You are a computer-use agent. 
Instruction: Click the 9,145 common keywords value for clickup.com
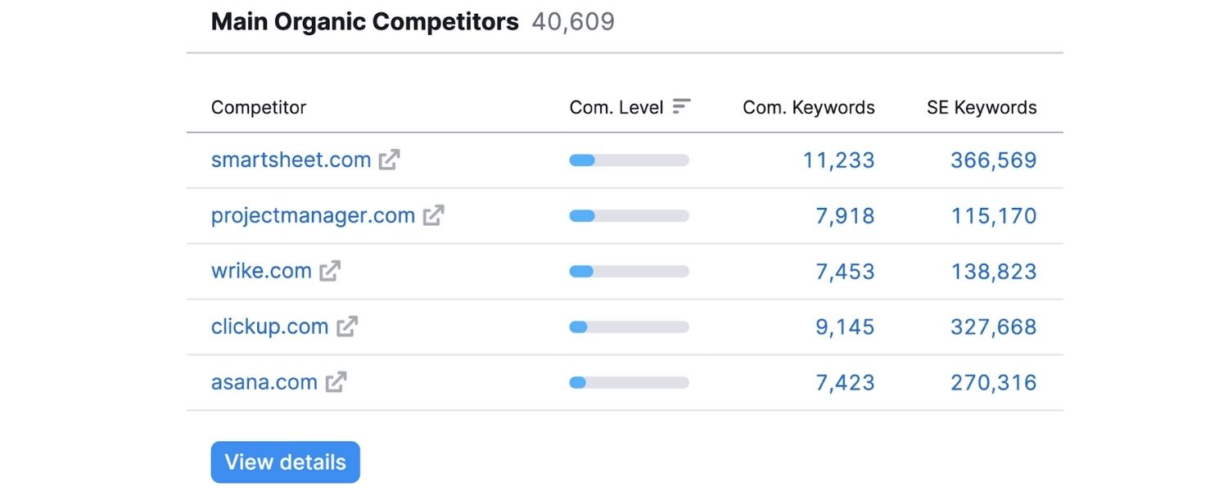coord(844,327)
